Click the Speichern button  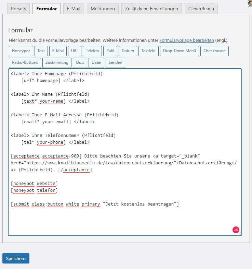coord(16,258)
